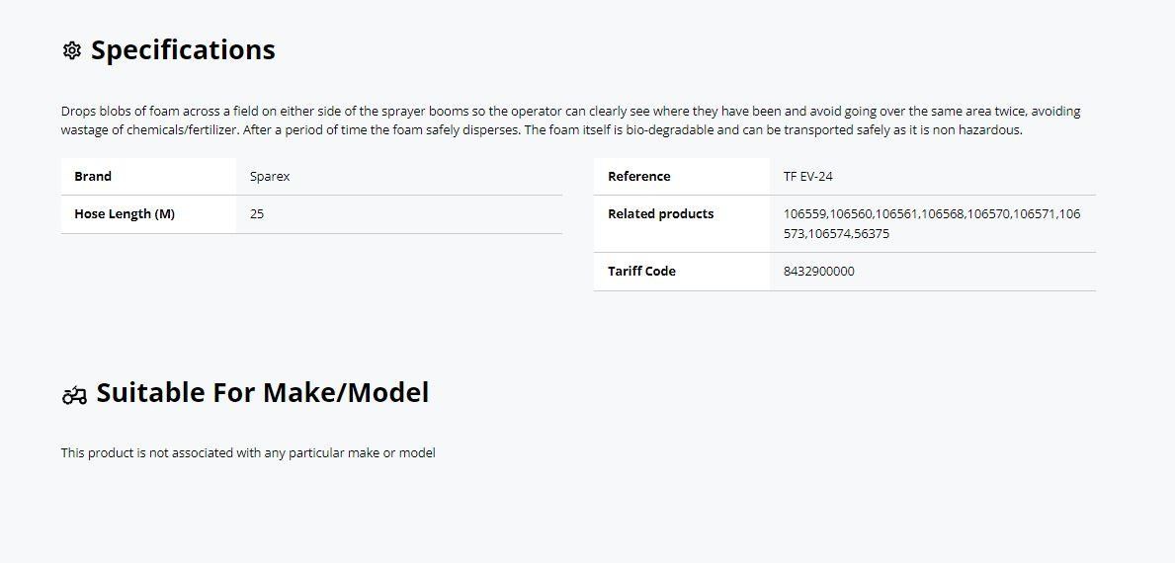This screenshot has width=1175, height=563.
Task: Select the TF EV-24 reference value
Action: click(x=807, y=177)
